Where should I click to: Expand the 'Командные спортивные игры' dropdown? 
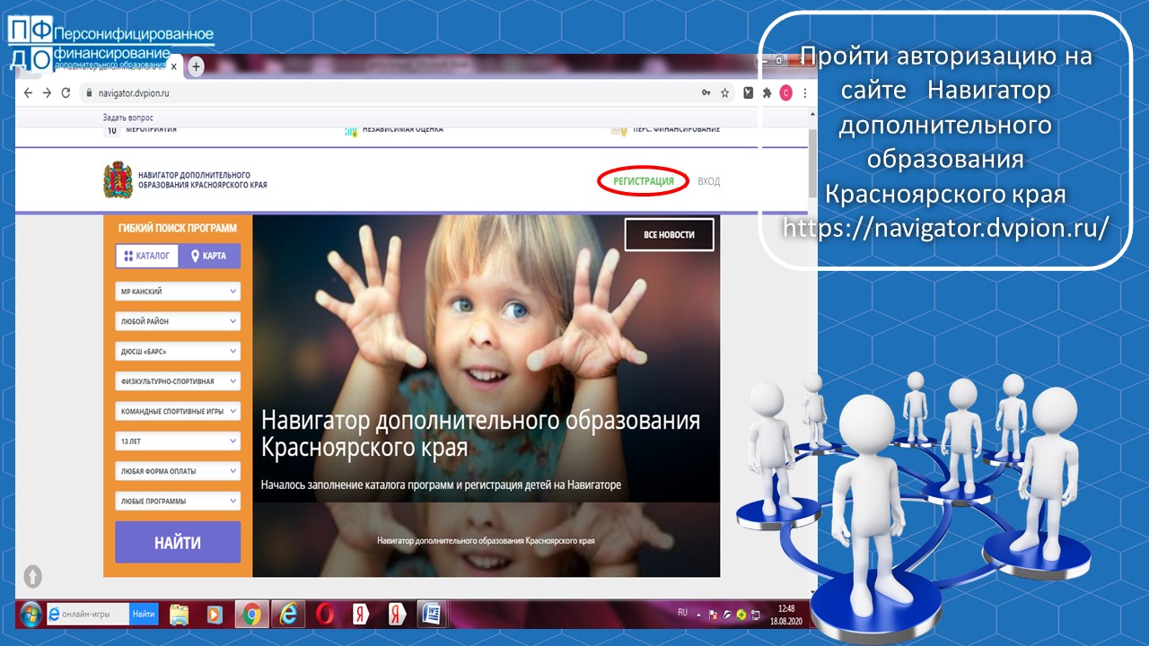[178, 411]
